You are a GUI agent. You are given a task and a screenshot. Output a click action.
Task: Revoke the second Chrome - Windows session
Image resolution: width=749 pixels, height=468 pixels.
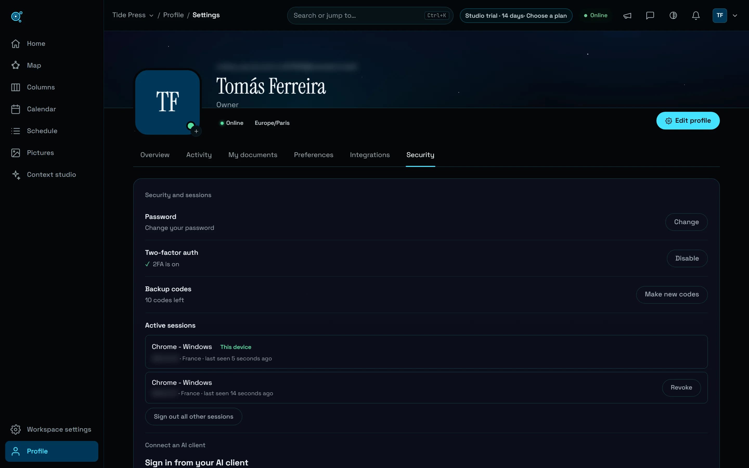681,387
